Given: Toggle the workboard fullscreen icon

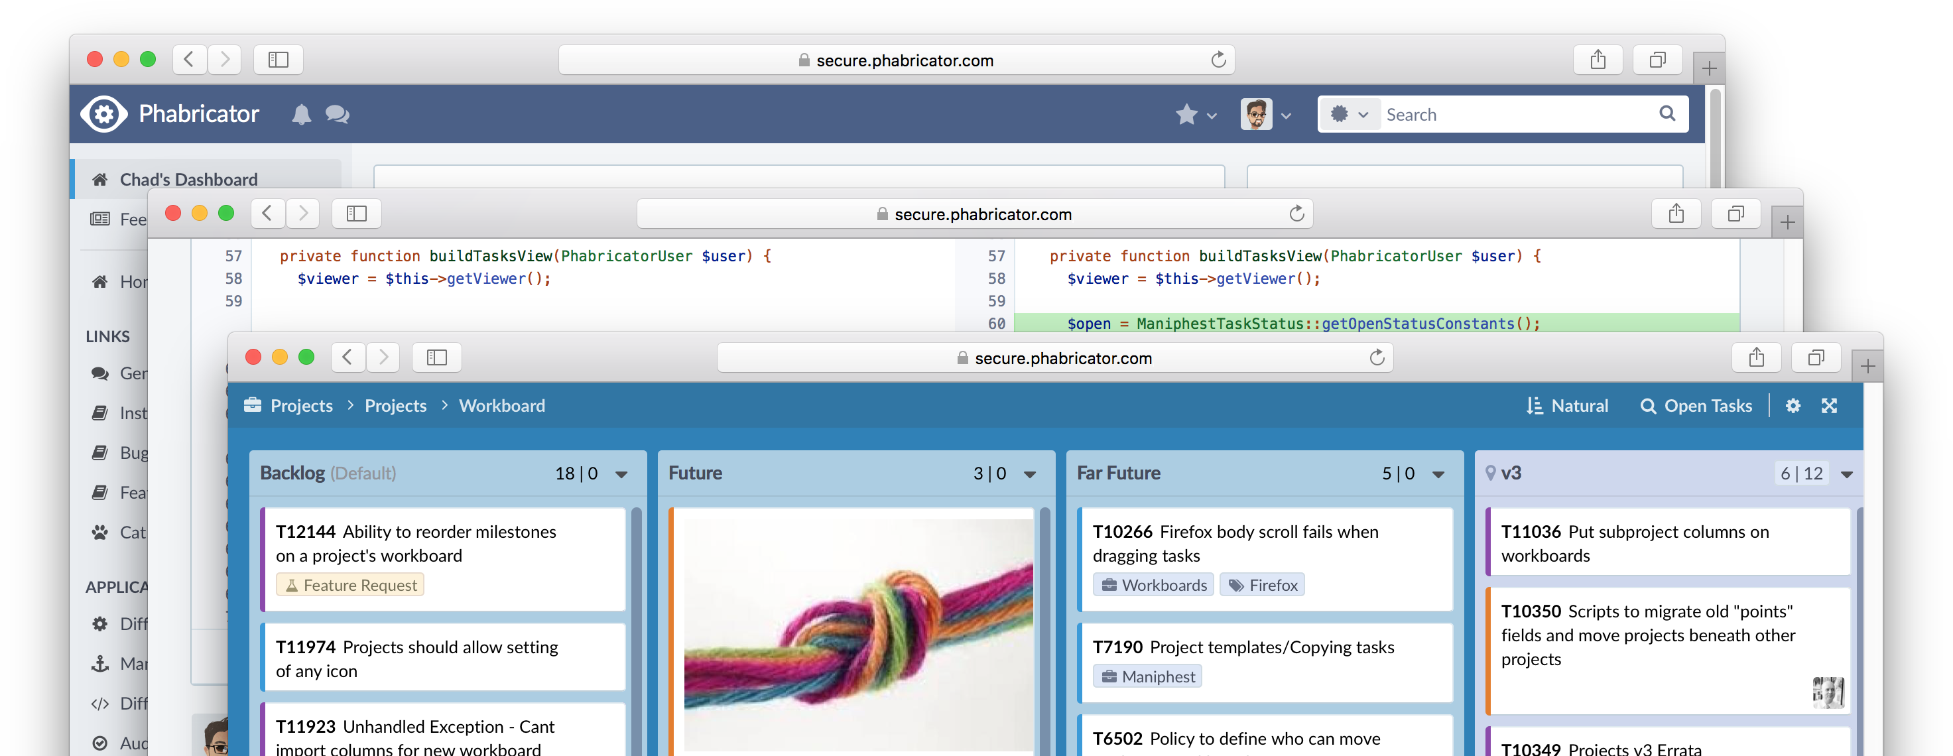Looking at the screenshot, I should click(1830, 406).
